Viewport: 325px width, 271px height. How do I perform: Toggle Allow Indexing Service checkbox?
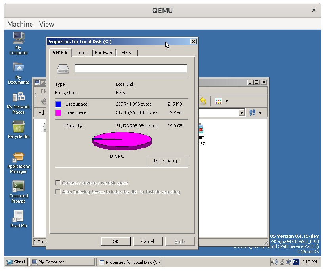coord(58,192)
